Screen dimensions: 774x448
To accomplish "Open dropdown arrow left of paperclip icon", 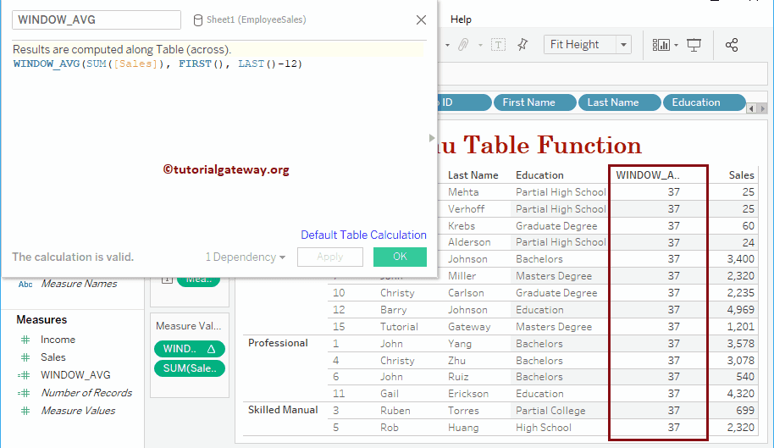I will click(447, 46).
